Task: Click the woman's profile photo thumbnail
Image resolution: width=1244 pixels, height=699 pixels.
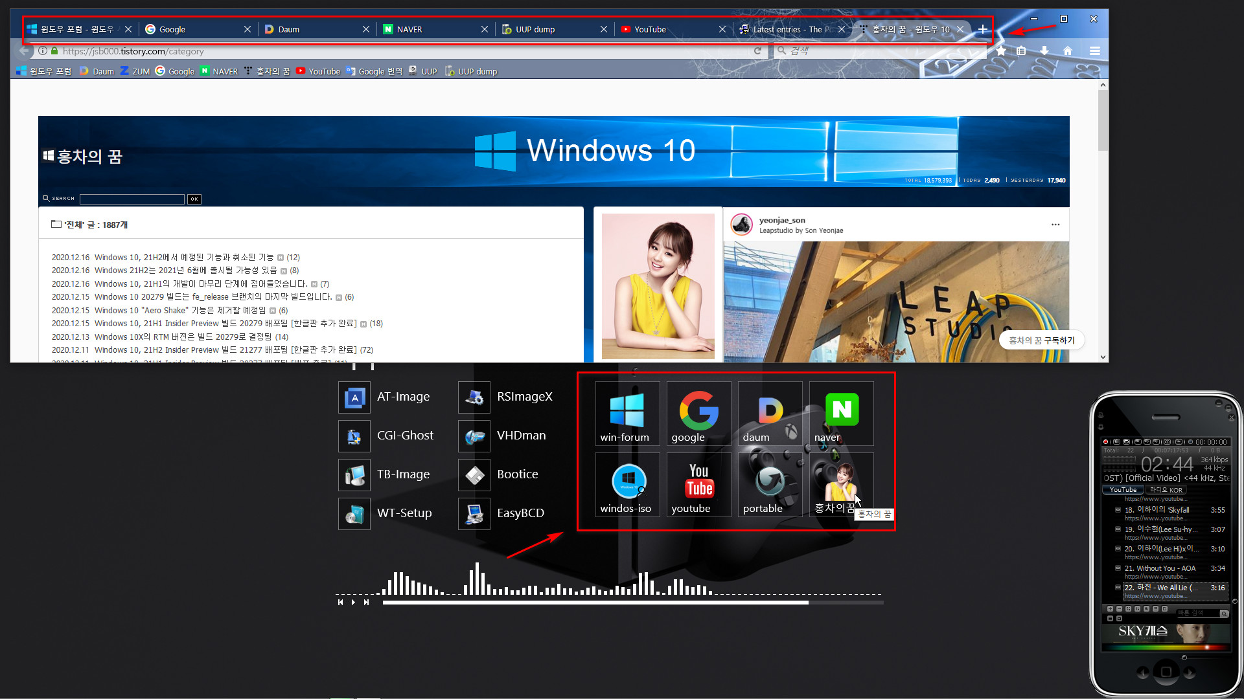Action: point(658,286)
